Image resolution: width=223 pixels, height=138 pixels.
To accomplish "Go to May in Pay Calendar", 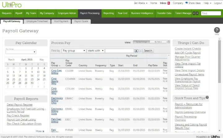I will click(42, 60).
